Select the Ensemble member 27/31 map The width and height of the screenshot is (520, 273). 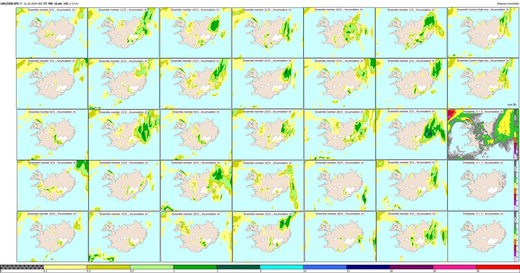tap(340, 84)
